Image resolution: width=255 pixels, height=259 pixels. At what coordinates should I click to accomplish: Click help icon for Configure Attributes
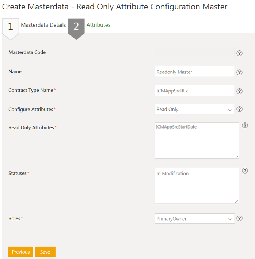(x=240, y=109)
